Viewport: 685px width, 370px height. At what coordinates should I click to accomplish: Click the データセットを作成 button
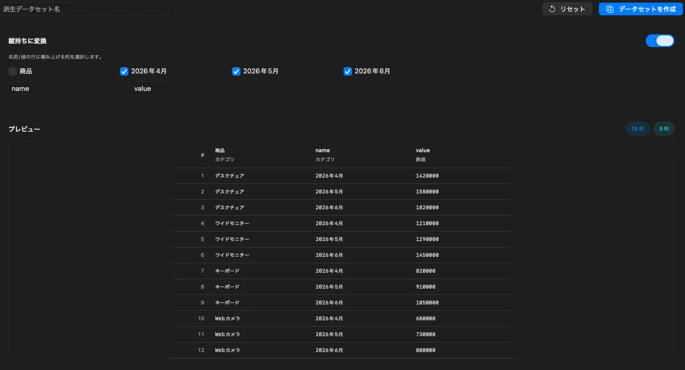click(x=641, y=9)
